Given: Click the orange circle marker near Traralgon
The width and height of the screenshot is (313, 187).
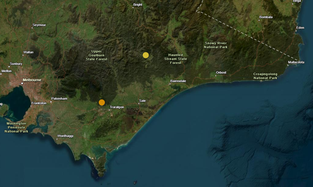Looking at the screenshot, I should (102, 102).
